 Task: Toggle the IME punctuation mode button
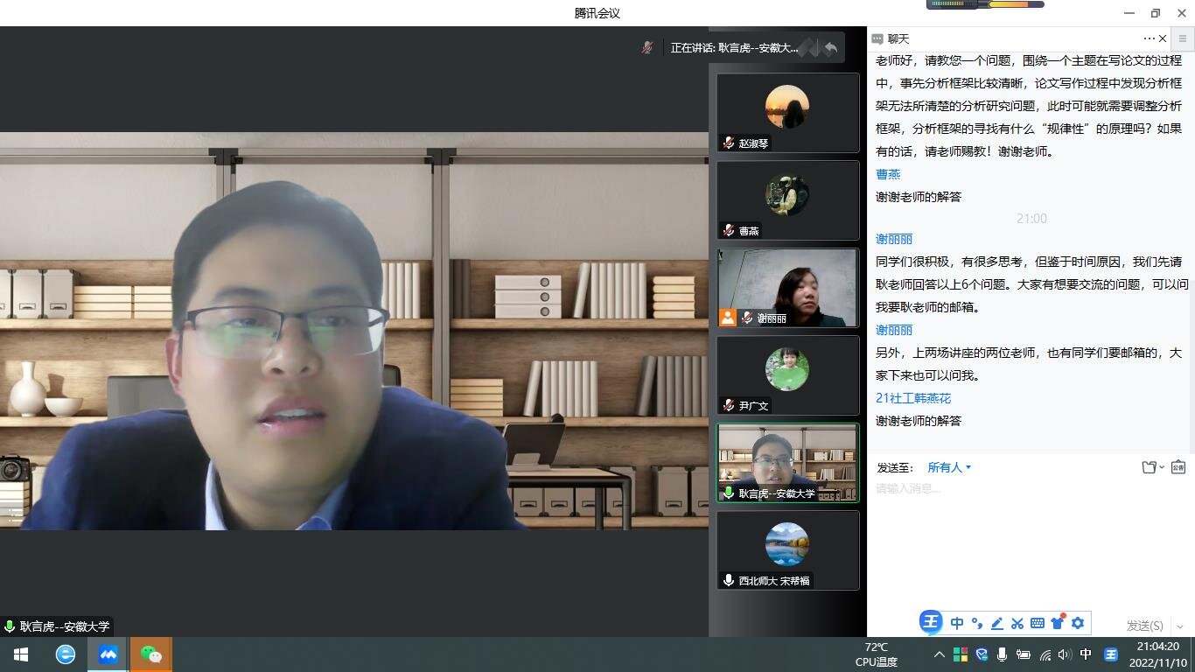[x=977, y=623]
